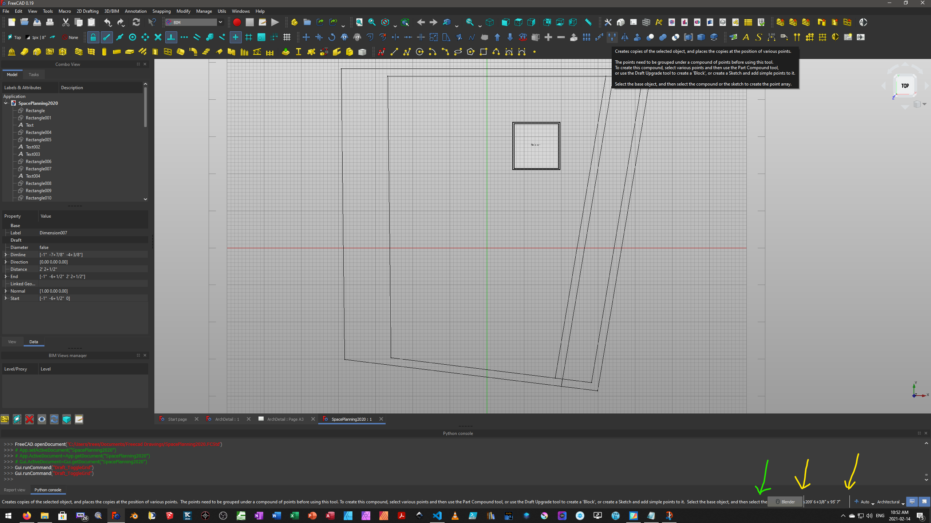Click the Blender navigation style button
Viewport: 931px width, 523px height.
pos(785,502)
